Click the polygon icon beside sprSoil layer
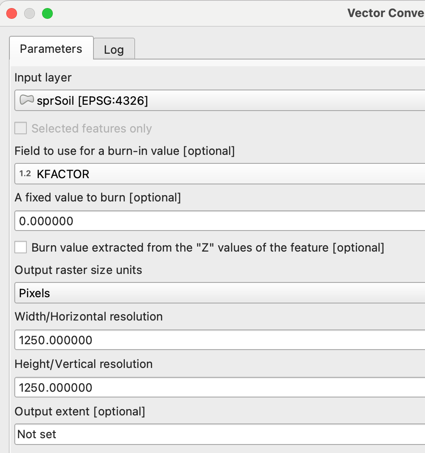The width and height of the screenshot is (425, 453). [27, 101]
